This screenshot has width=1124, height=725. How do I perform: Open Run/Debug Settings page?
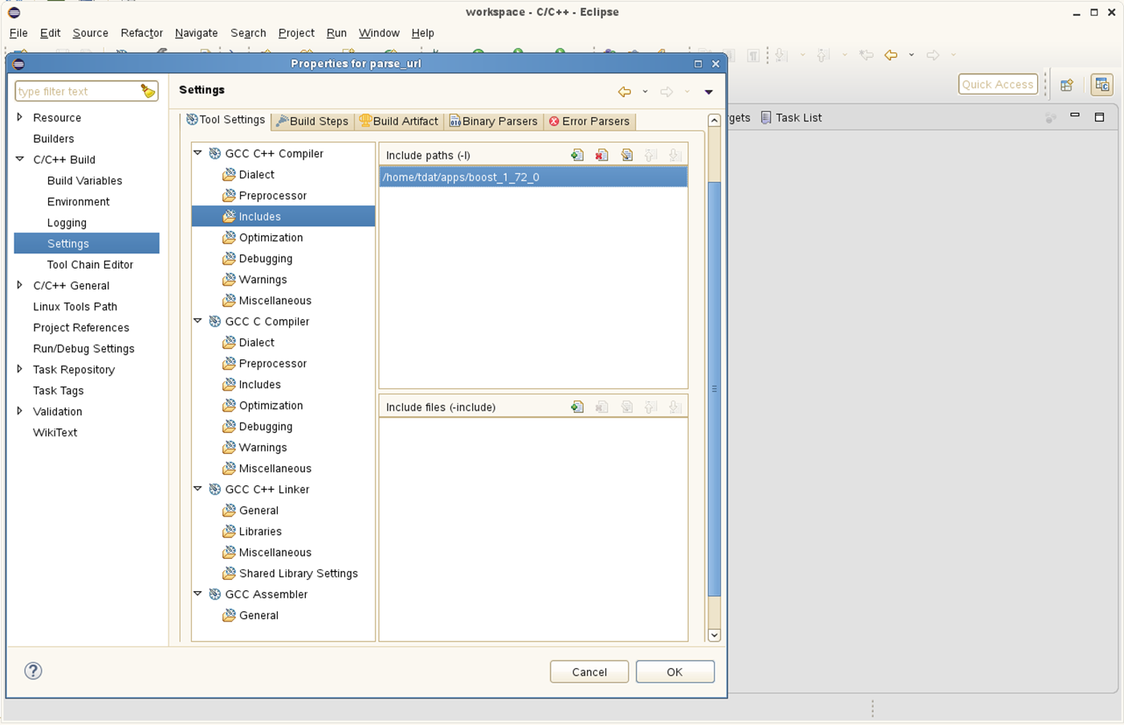pos(83,348)
